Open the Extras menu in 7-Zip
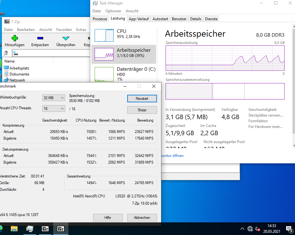 tap(81, 30)
